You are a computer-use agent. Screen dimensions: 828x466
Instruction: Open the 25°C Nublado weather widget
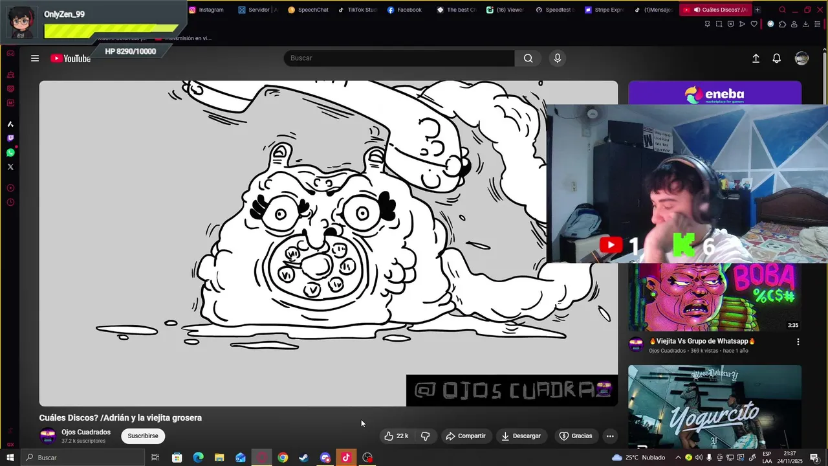pos(638,458)
